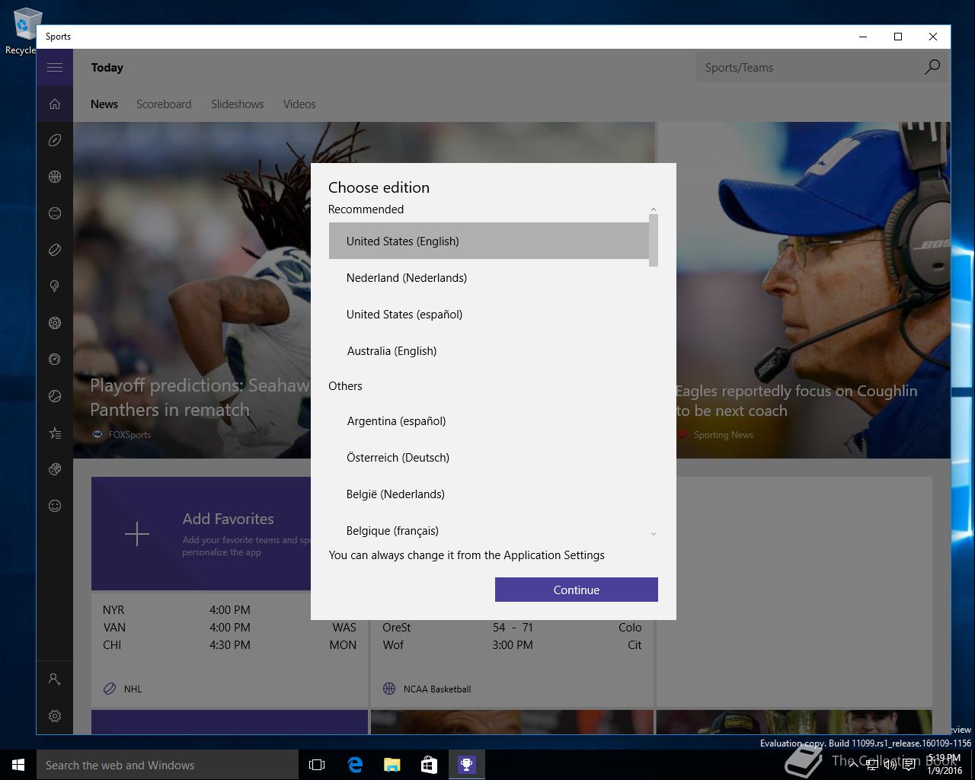Click the Sports/Teams search field
The image size is (975, 780).
807,67
